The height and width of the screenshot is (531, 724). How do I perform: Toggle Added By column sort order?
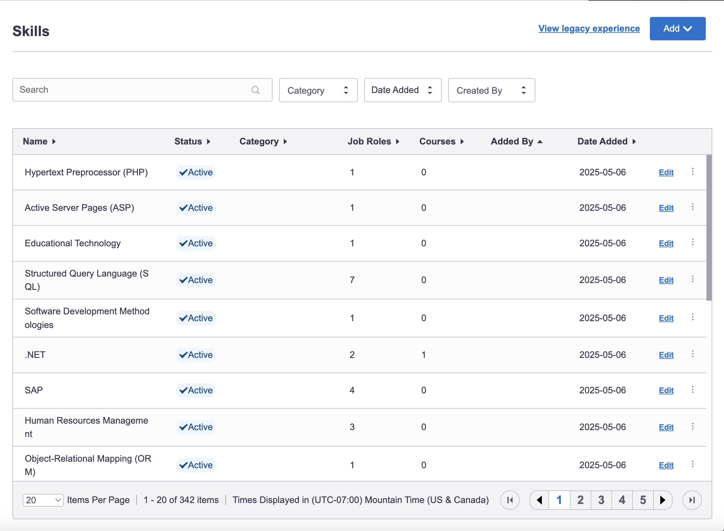(517, 142)
